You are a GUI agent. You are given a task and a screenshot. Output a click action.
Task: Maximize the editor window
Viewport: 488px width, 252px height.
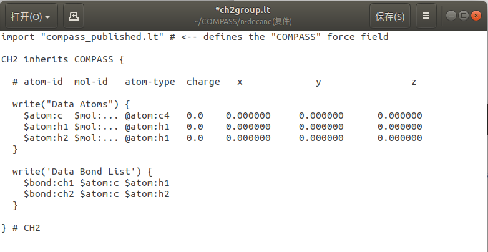point(464,16)
